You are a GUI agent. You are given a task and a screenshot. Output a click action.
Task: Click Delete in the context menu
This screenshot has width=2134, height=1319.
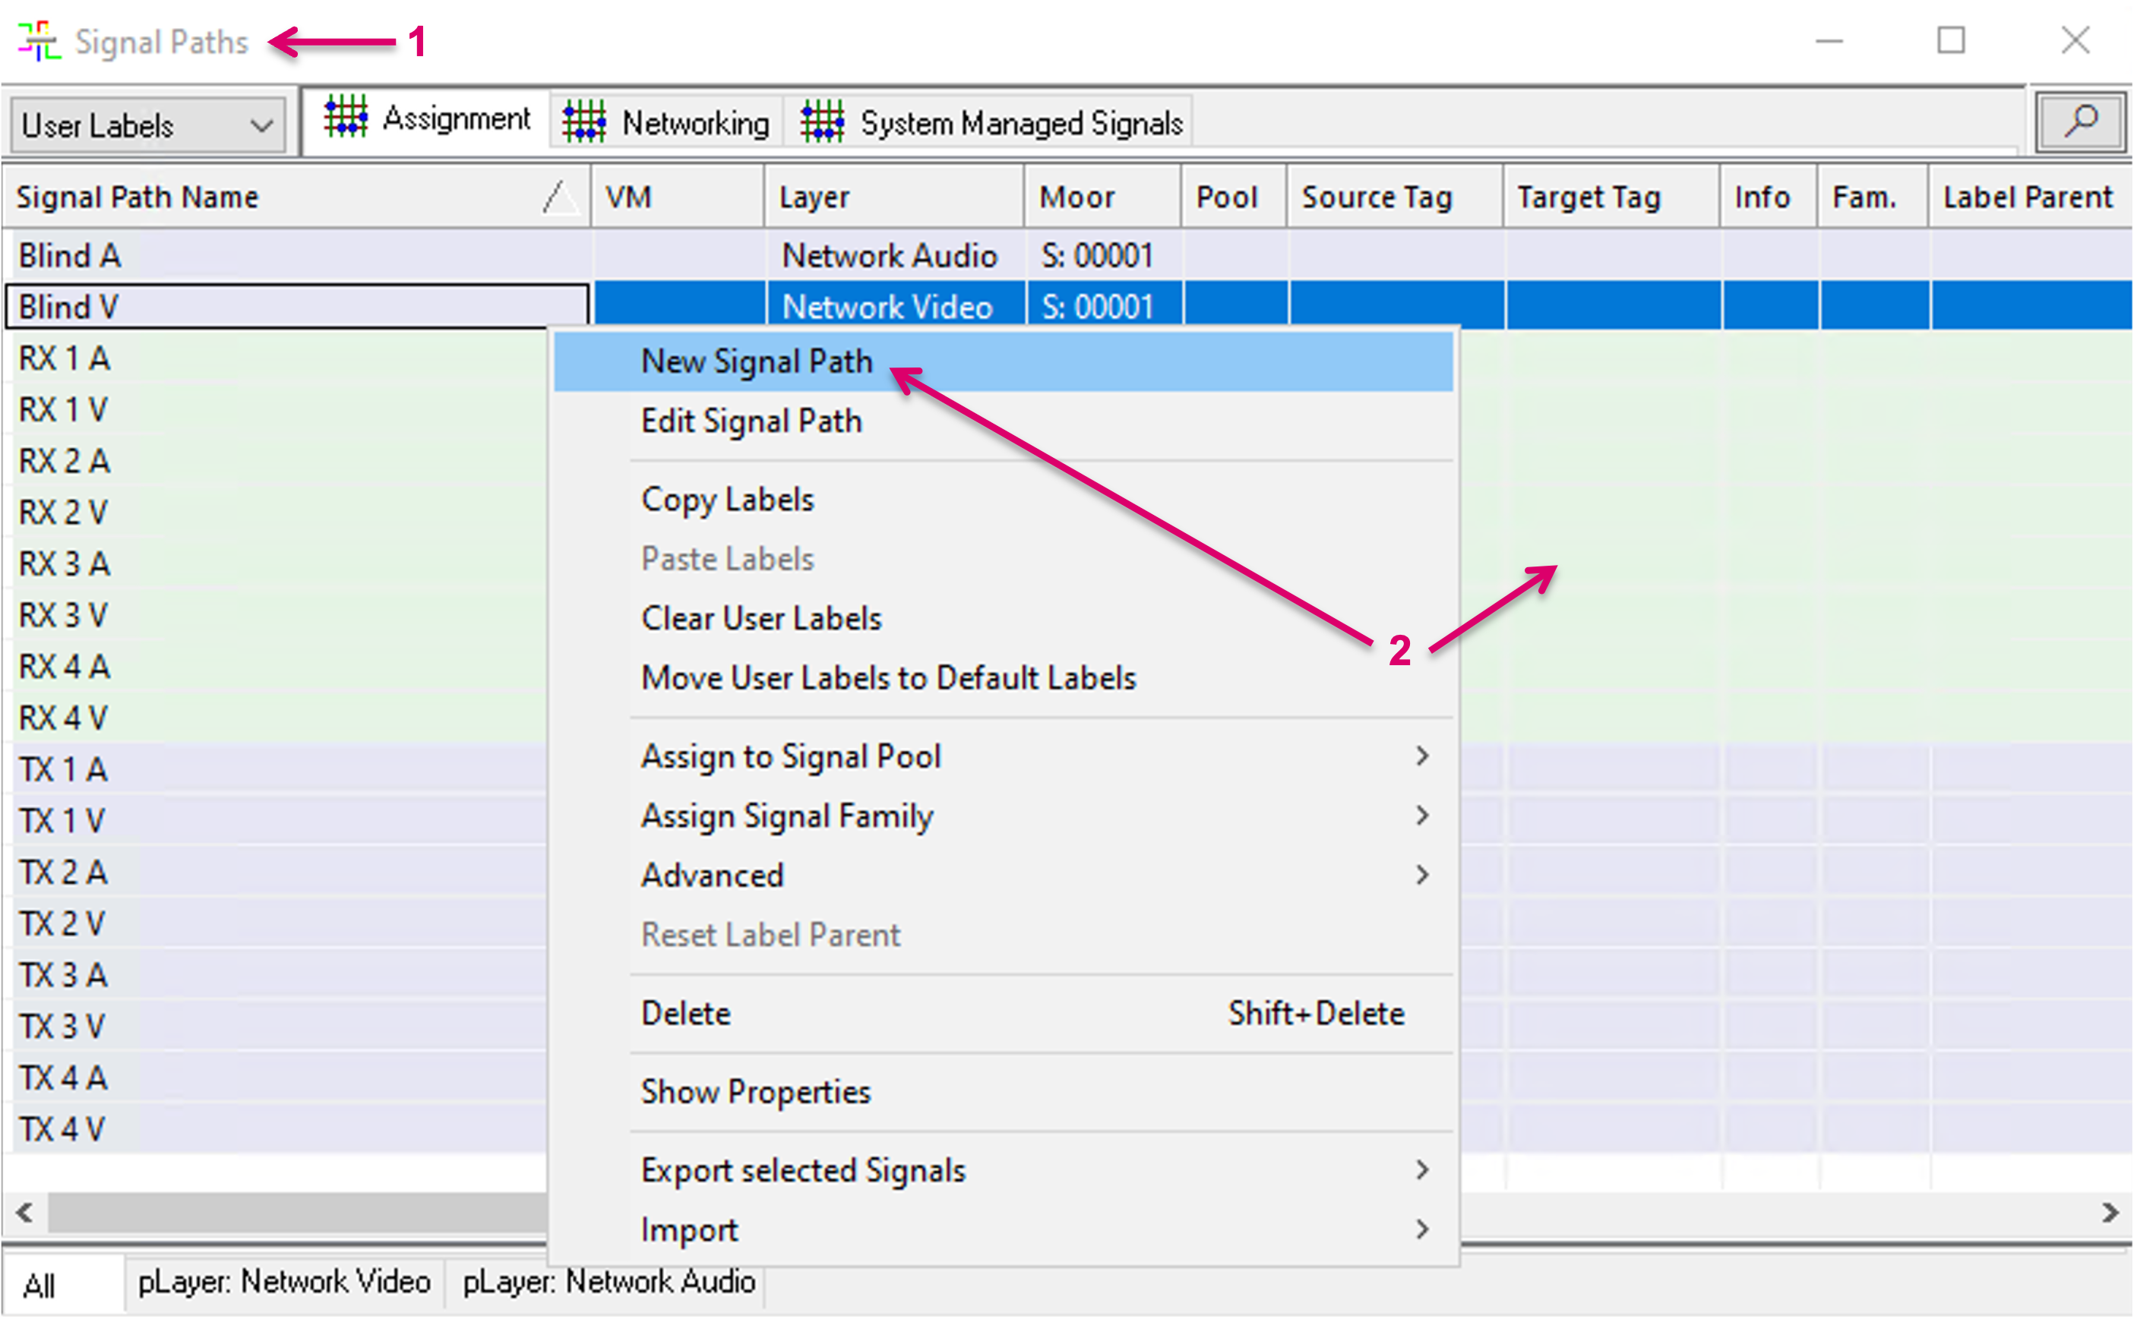(686, 1013)
